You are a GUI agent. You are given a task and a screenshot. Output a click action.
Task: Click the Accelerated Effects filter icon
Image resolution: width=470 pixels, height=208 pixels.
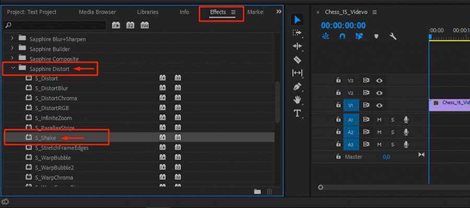click(x=116, y=25)
